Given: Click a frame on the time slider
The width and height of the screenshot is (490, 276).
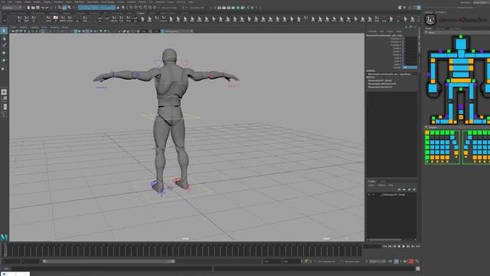Looking at the screenshot, I should [x=185, y=251].
